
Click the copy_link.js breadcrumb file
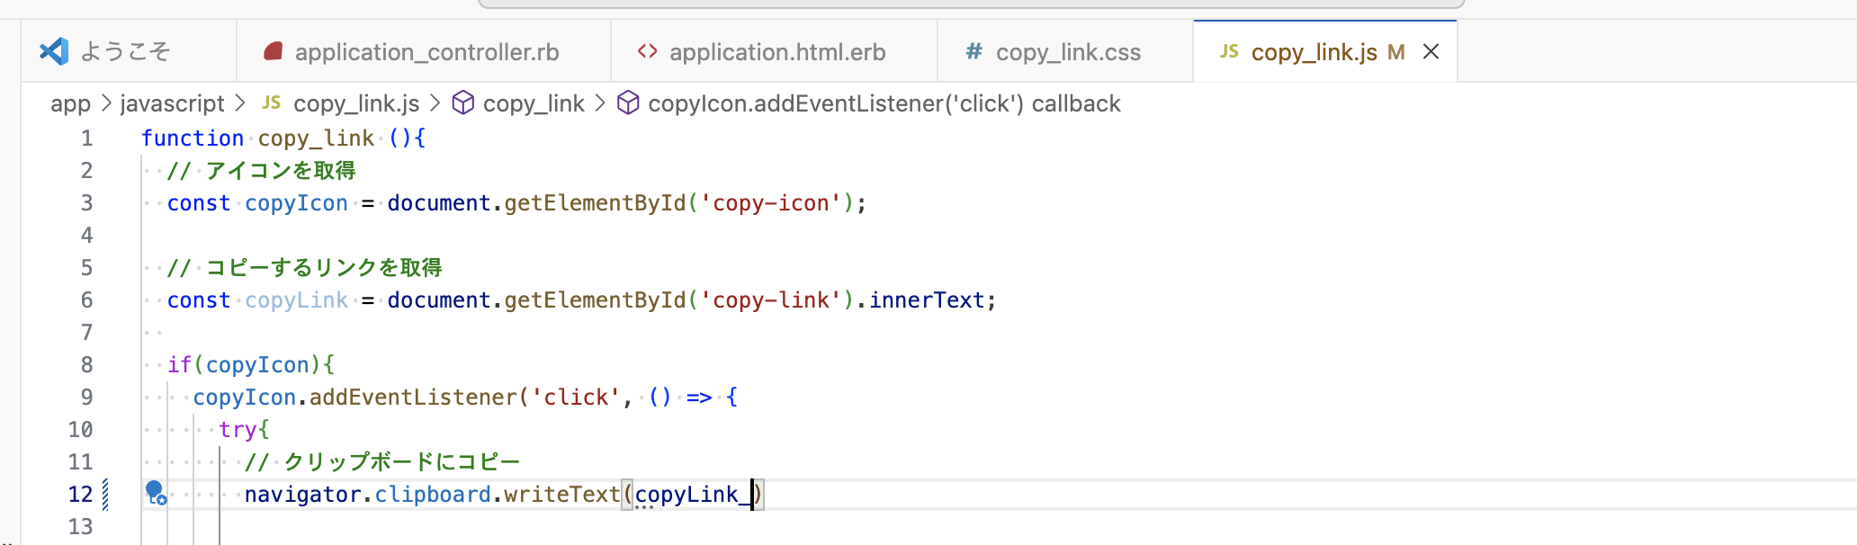click(356, 103)
